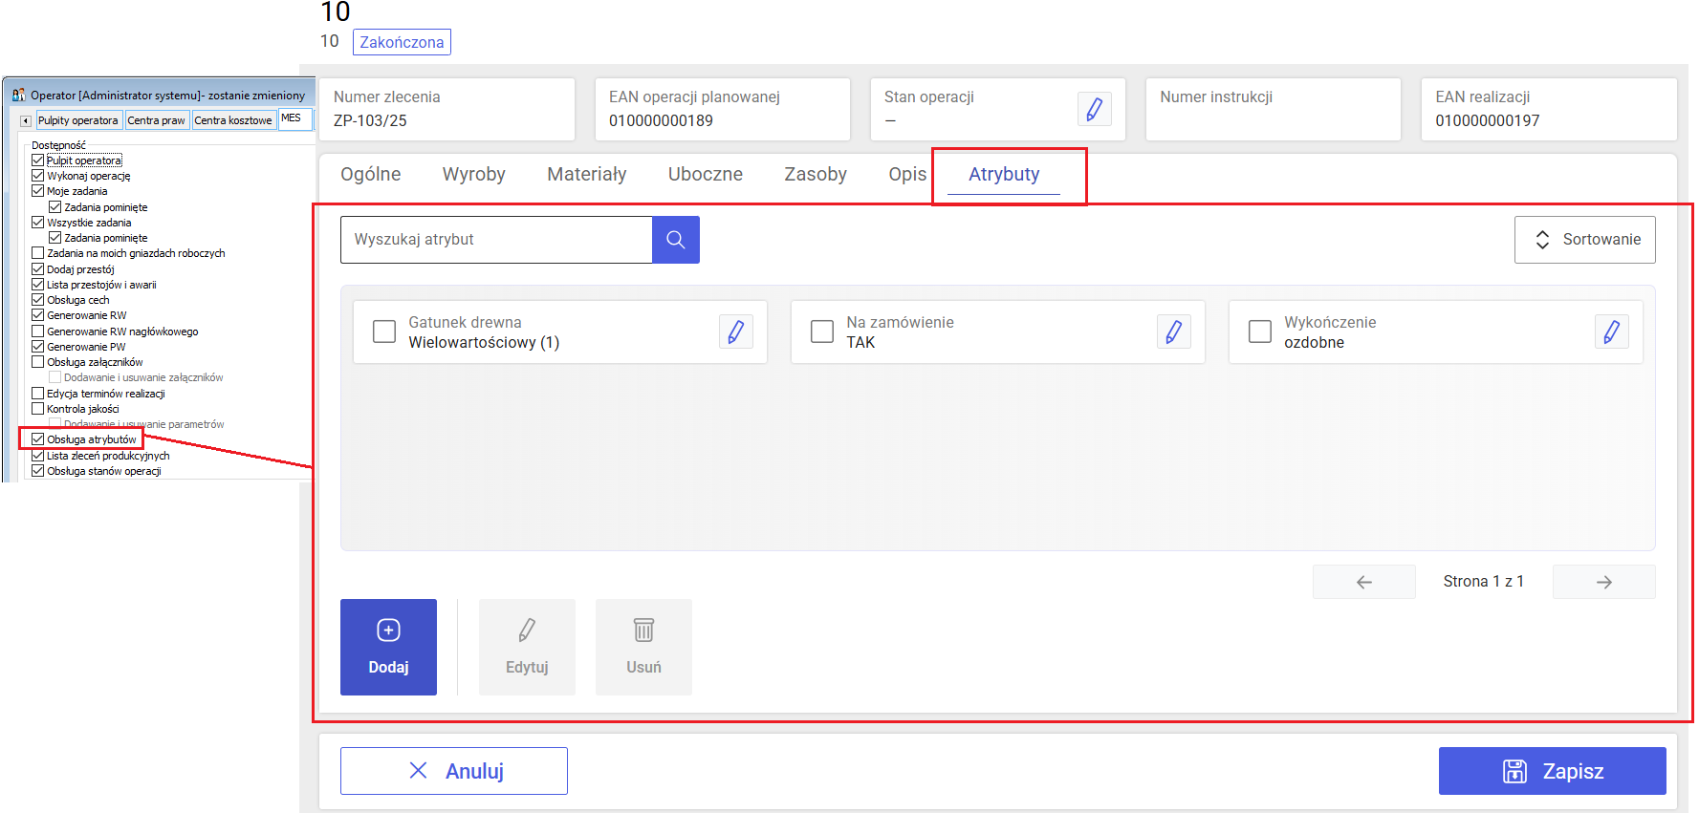Go to next page arrow
Image resolution: width=1699 pixels, height=813 pixels.
click(x=1603, y=582)
